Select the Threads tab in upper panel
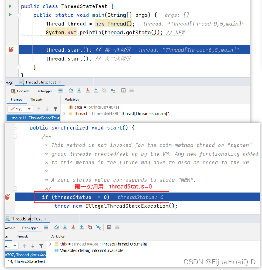The width and height of the screenshot is (262, 270). 36,100
